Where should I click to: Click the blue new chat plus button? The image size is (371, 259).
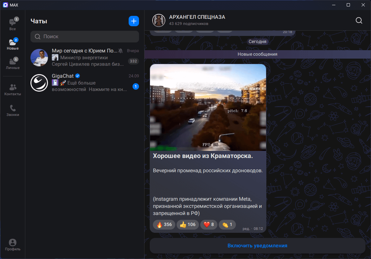134,21
